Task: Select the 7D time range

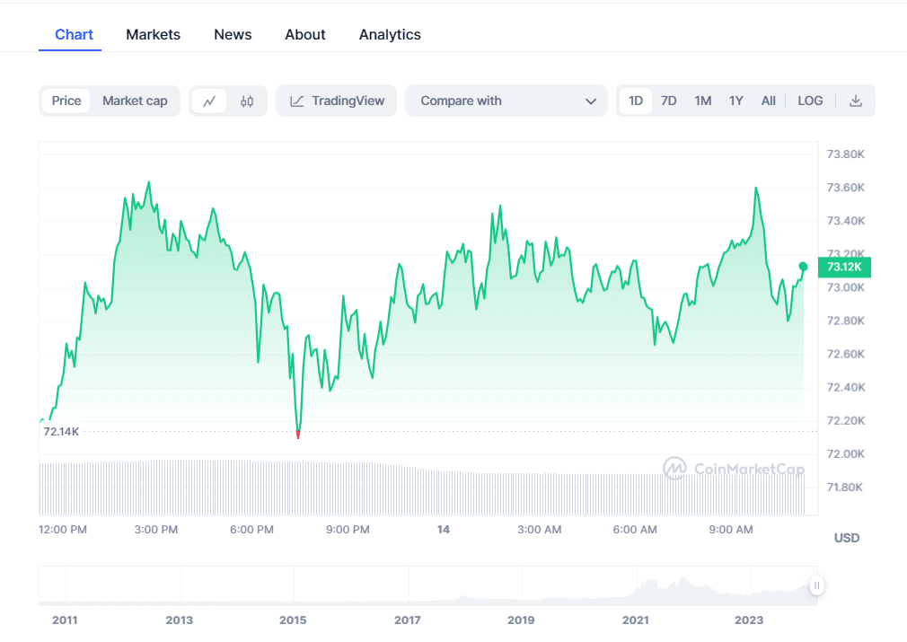Action: pos(668,101)
